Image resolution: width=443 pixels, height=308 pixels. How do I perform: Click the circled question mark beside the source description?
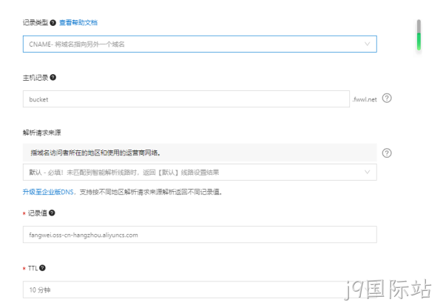(x=387, y=153)
